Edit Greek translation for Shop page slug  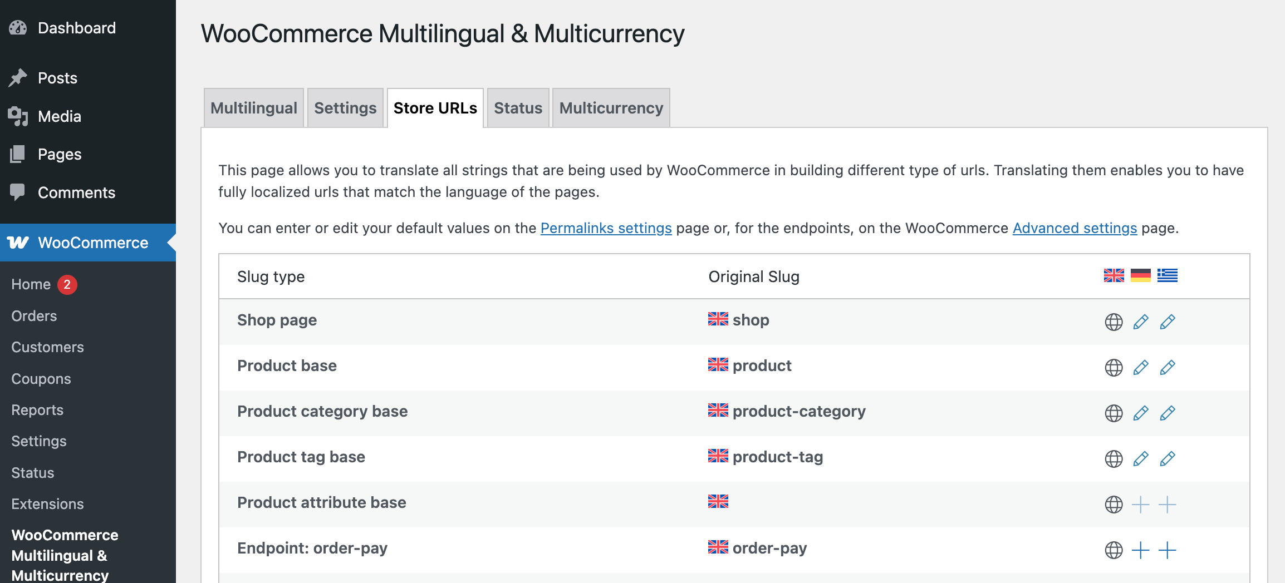click(x=1168, y=322)
